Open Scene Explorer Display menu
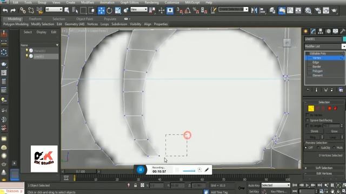 [x=41, y=32]
